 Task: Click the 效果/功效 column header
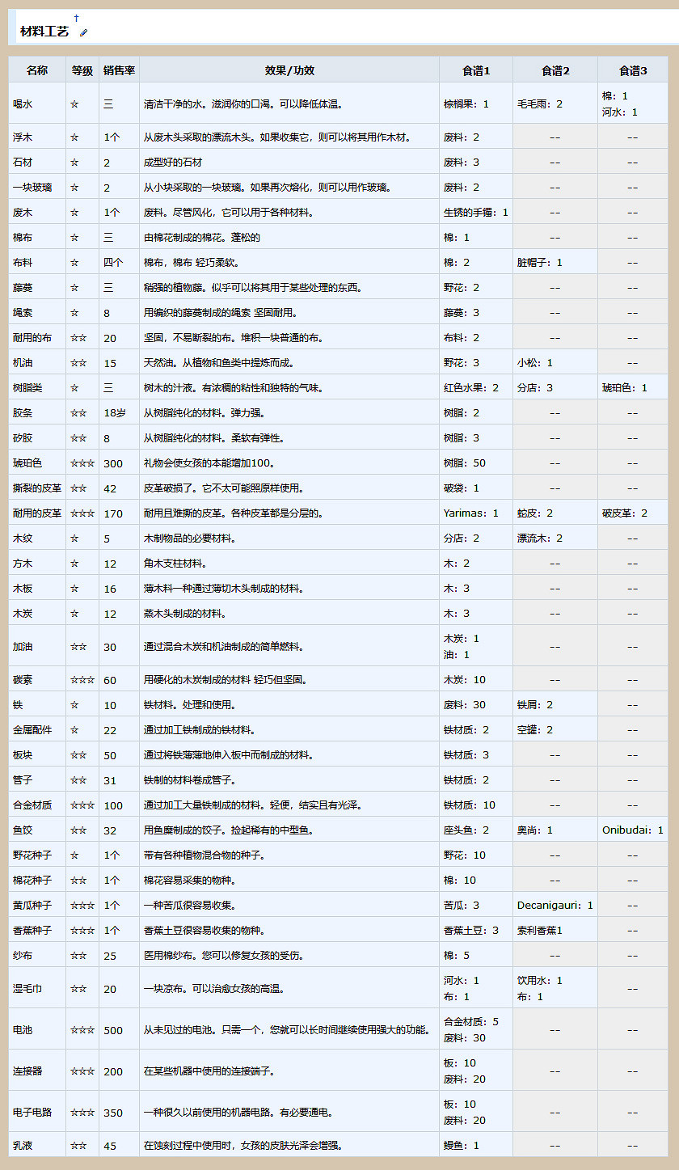click(288, 70)
